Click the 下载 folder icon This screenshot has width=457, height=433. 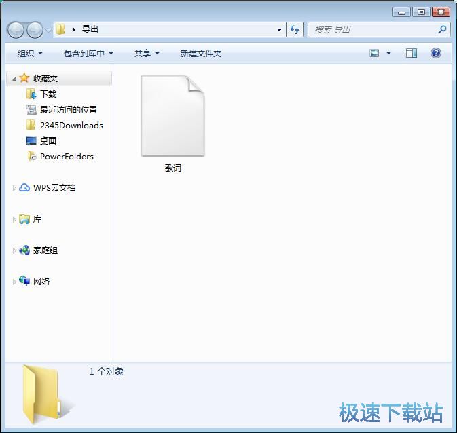click(31, 94)
